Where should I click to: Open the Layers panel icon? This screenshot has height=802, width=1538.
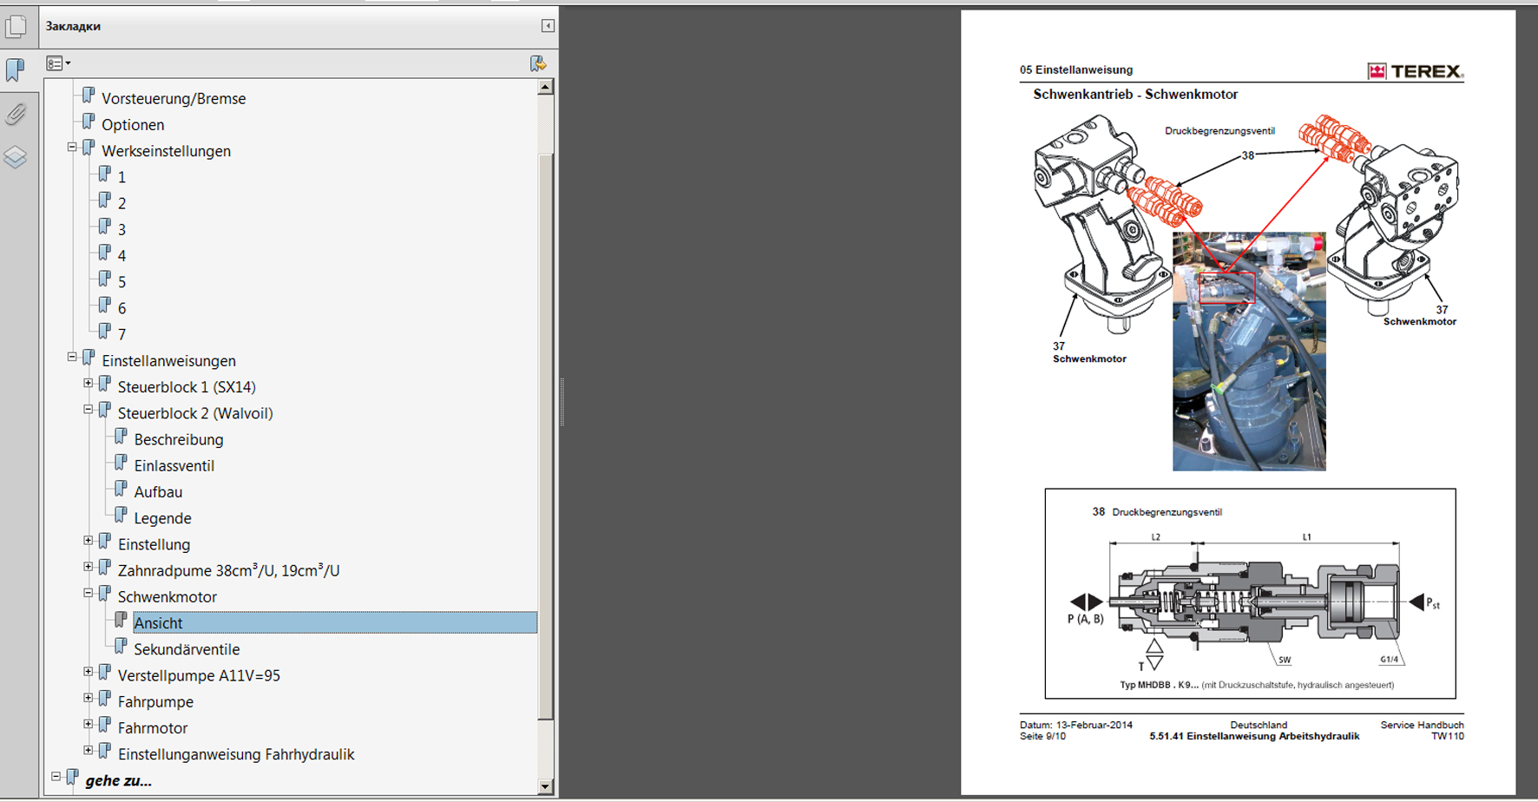(x=16, y=157)
